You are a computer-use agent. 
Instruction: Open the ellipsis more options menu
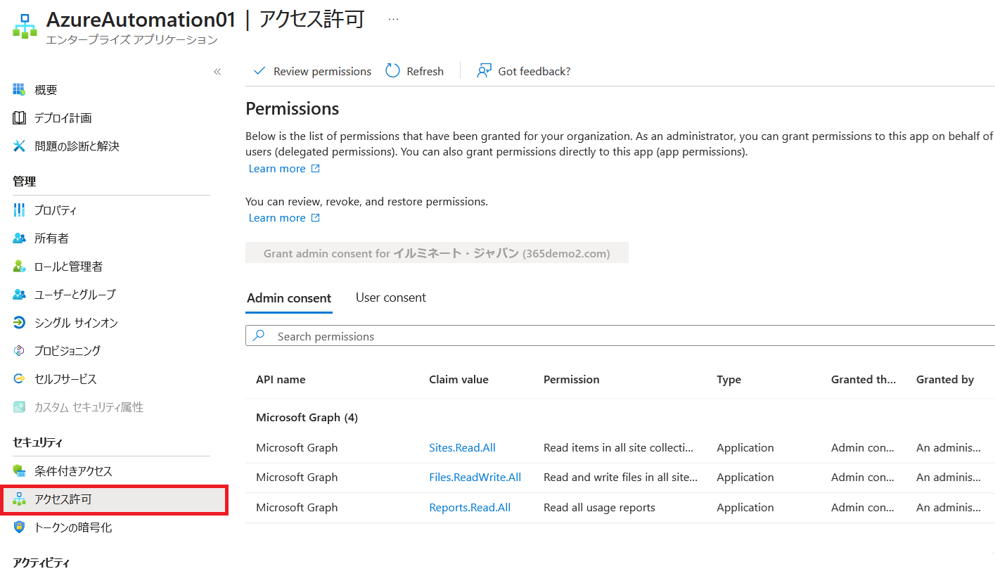(x=393, y=20)
